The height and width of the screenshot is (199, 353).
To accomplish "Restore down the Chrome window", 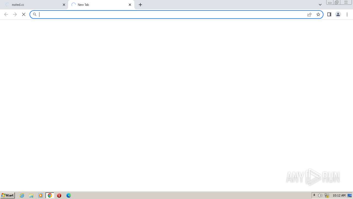I will [x=337, y=2].
